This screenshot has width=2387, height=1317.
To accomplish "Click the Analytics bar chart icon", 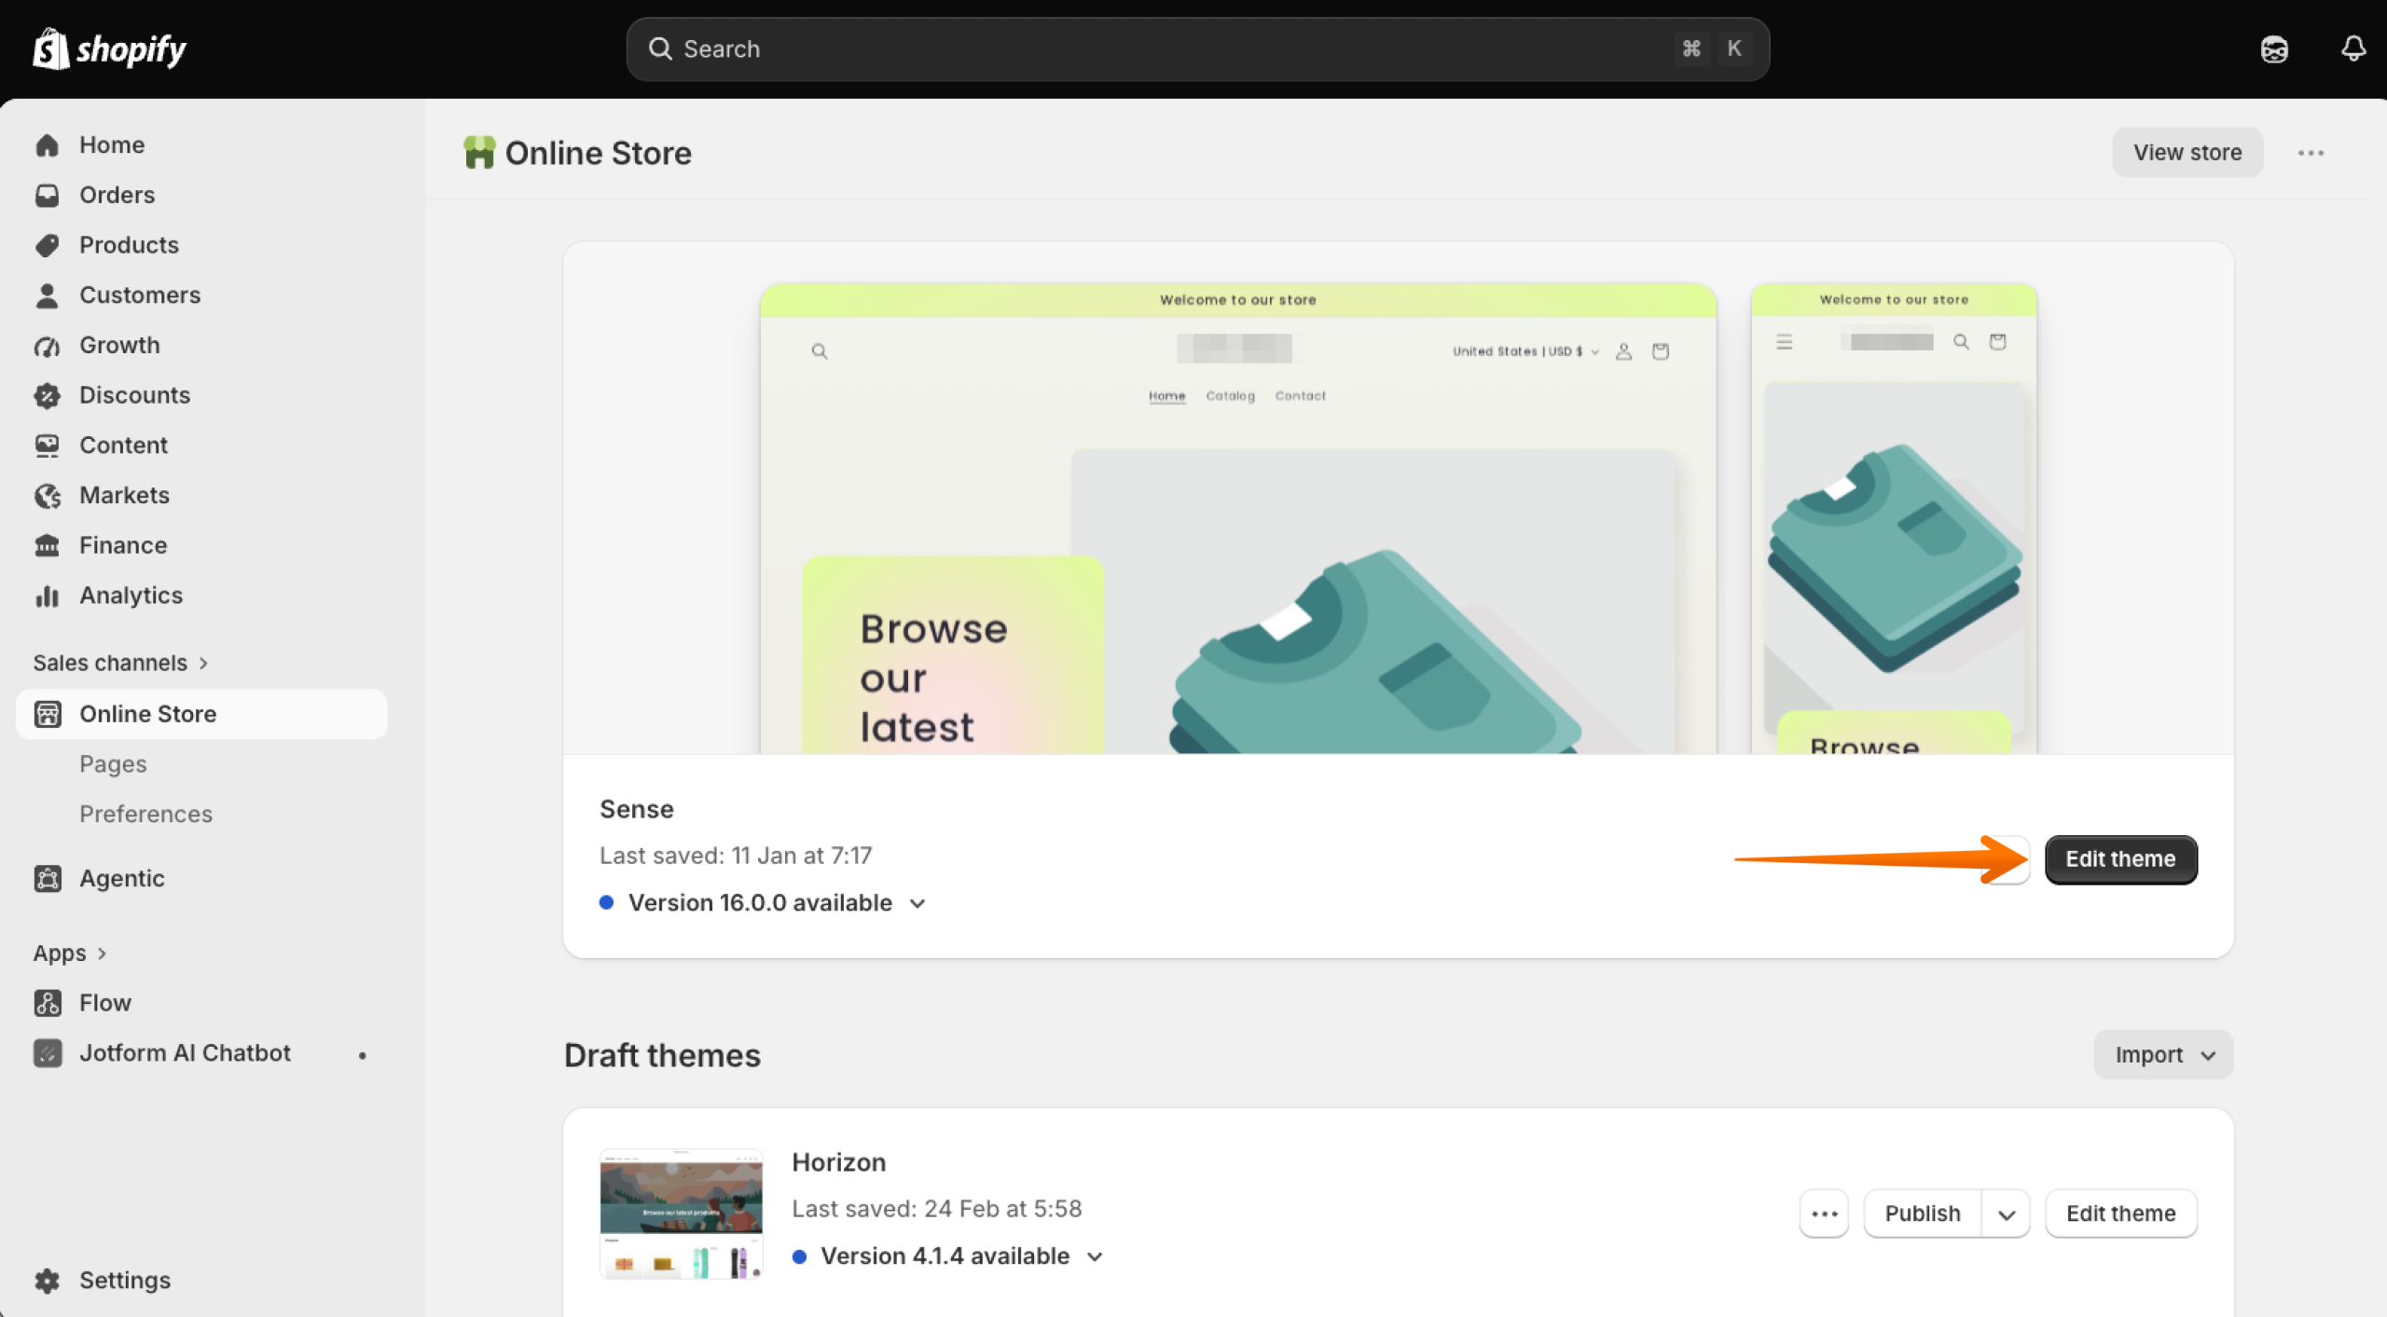I will (48, 596).
